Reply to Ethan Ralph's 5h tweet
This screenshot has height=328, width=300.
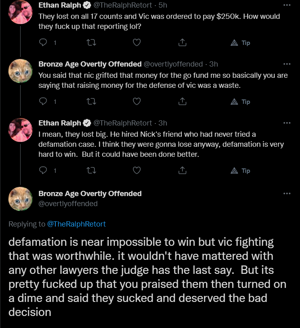(43, 43)
